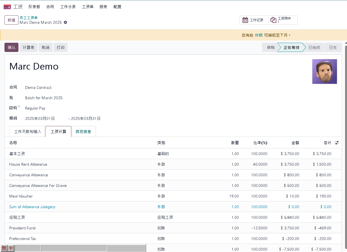Open the 报表 menu
The height and width of the screenshot is (252, 347).
[x=103, y=7]
